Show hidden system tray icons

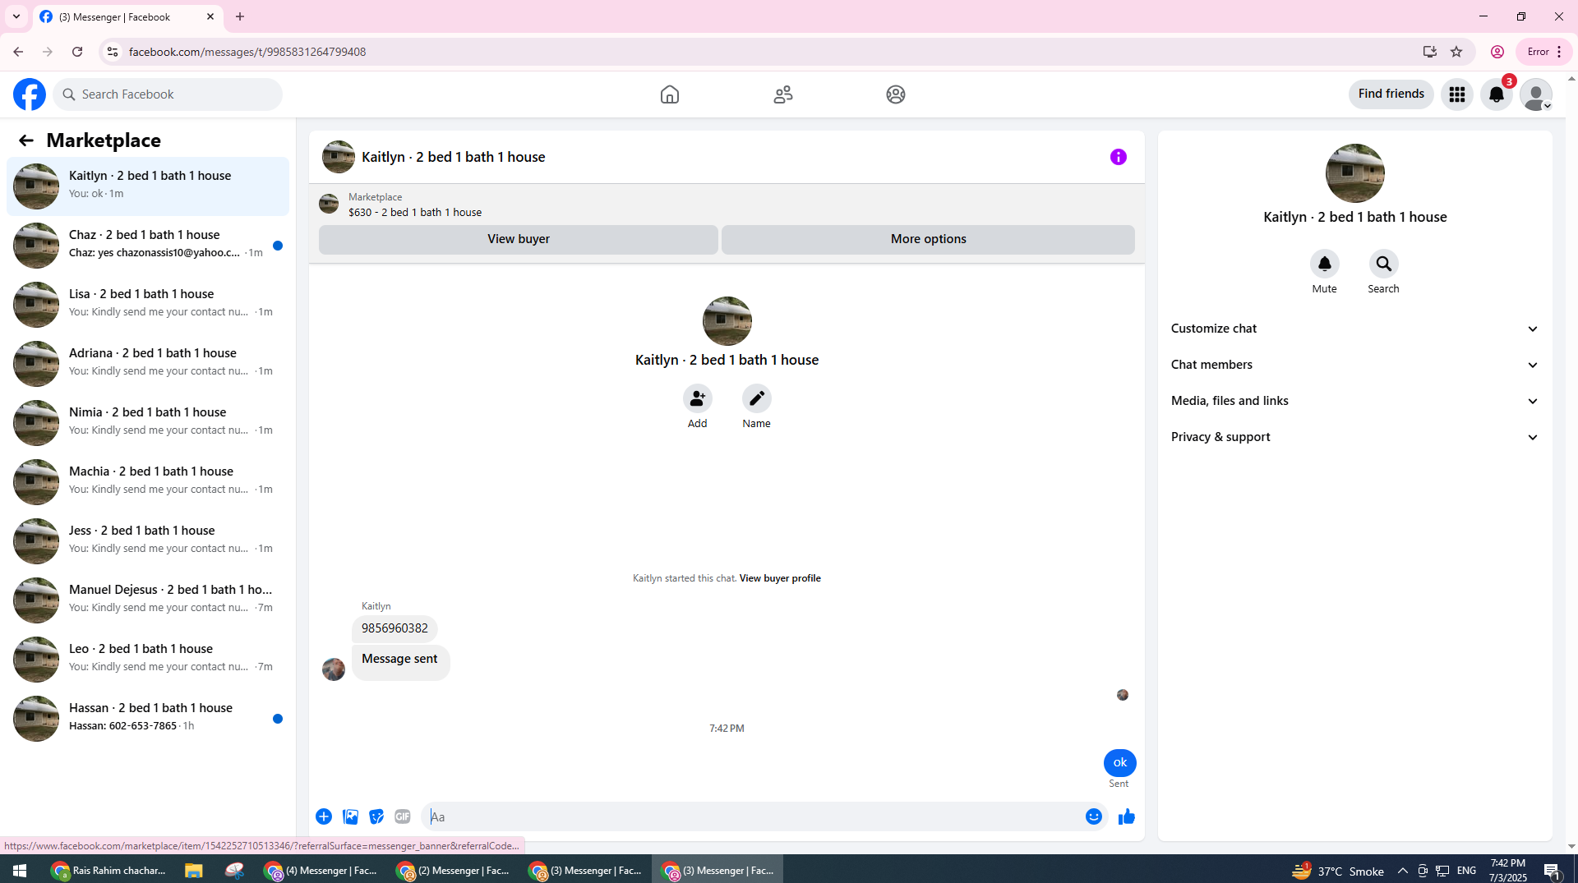point(1403,871)
